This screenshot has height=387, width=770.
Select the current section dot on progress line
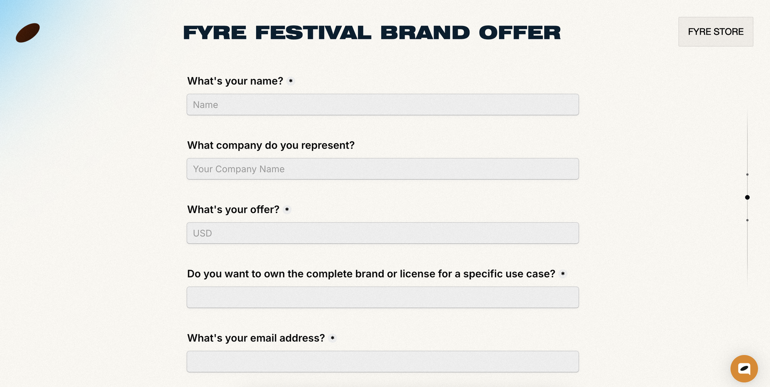pyautogui.click(x=747, y=197)
